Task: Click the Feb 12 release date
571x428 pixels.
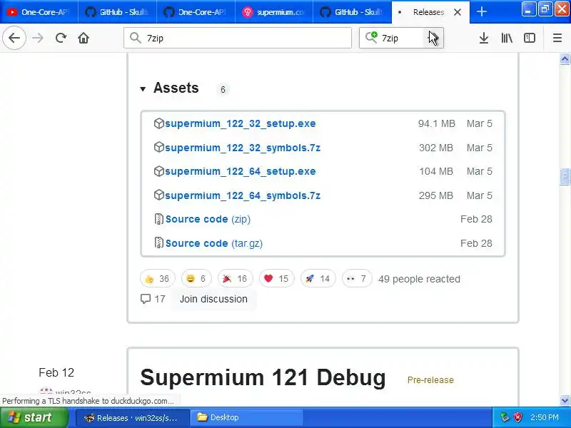Action: (x=56, y=372)
